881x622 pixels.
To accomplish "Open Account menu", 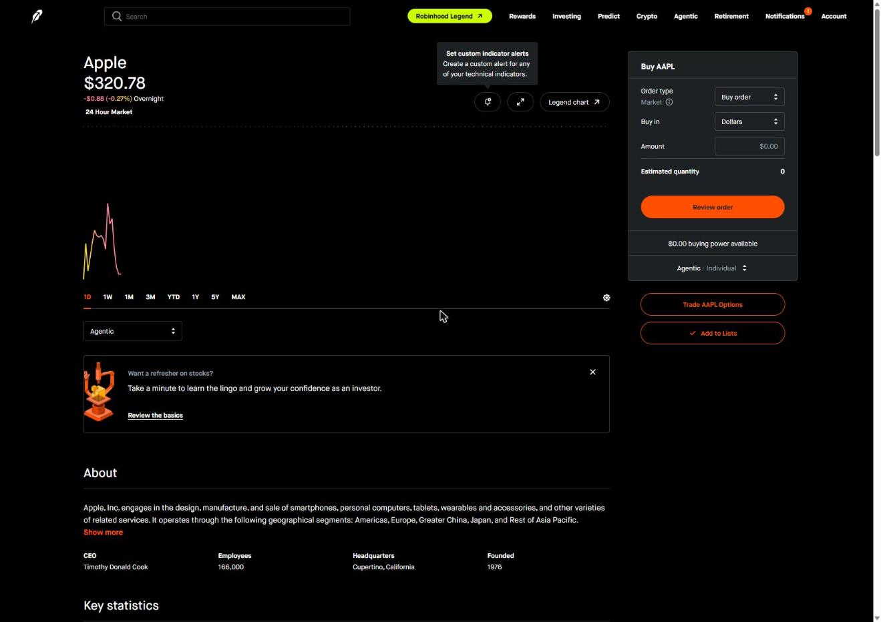I will [834, 16].
